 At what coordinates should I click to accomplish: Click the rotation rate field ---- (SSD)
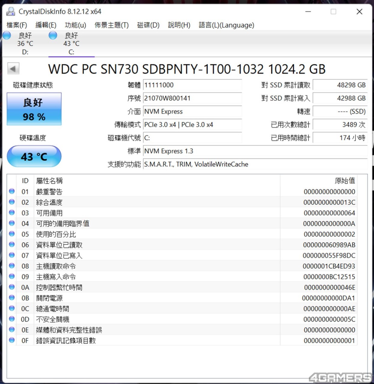click(340, 112)
